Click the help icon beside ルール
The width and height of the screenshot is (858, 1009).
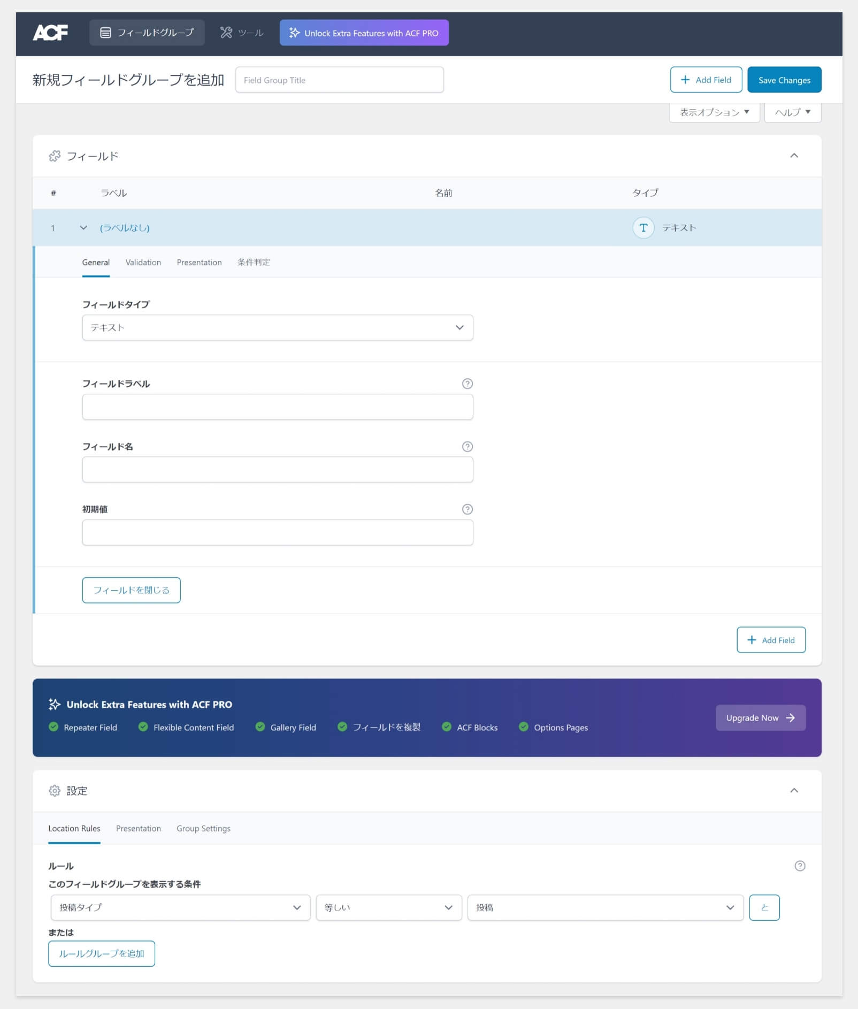coord(800,866)
